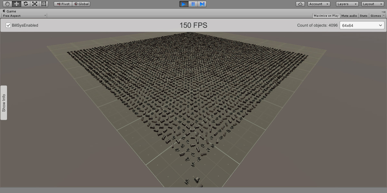Toggle Gizmos in Game view
The height and width of the screenshot is (193, 387).
point(375,15)
